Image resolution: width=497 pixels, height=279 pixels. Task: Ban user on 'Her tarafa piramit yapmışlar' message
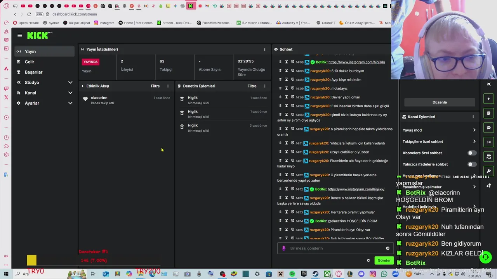pos(292,212)
